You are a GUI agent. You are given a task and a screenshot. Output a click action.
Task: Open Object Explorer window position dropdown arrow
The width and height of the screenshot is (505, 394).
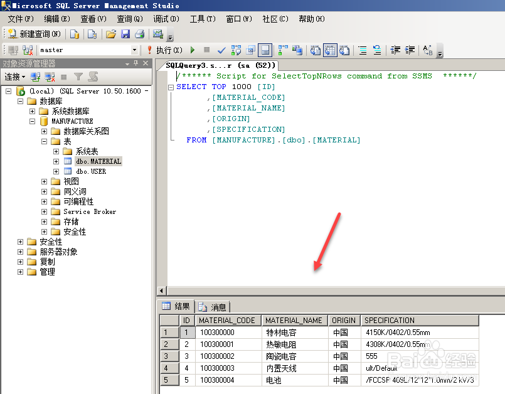pyautogui.click(x=127, y=63)
